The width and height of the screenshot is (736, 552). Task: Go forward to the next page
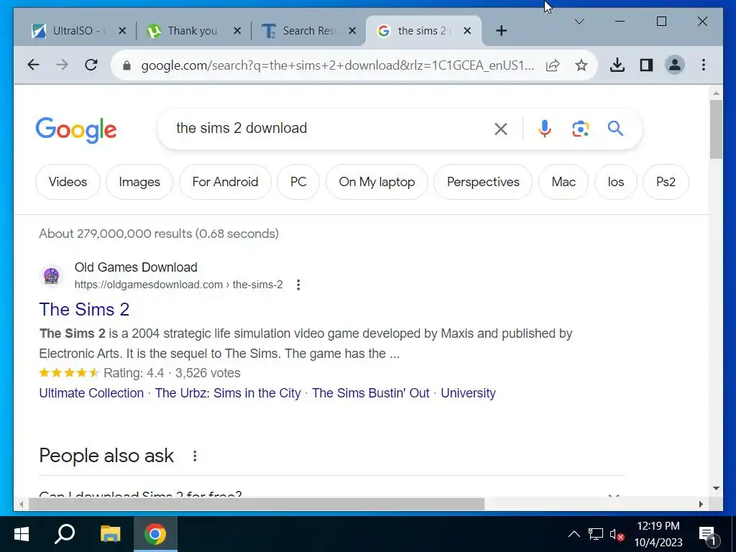pos(62,65)
